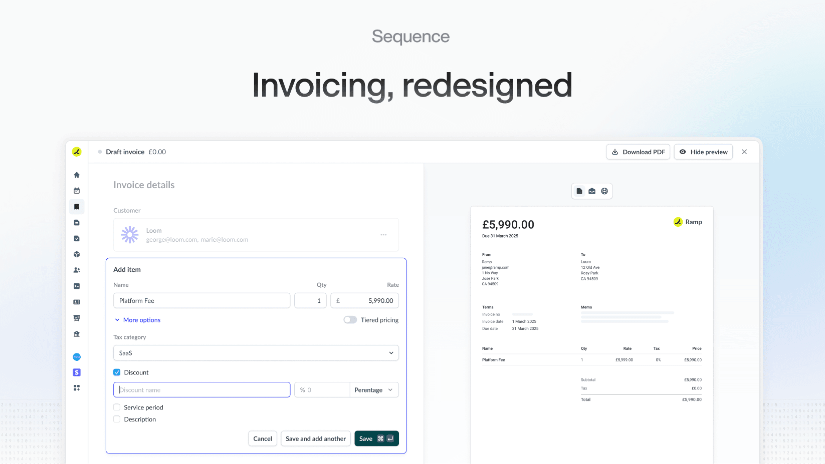This screenshot has width=825, height=464.
Task: Open the Percentage discount type dropdown
Action: 374,390
